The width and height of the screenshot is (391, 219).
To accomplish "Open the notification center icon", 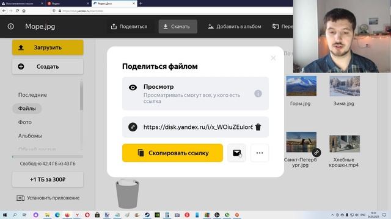I will (384, 215).
